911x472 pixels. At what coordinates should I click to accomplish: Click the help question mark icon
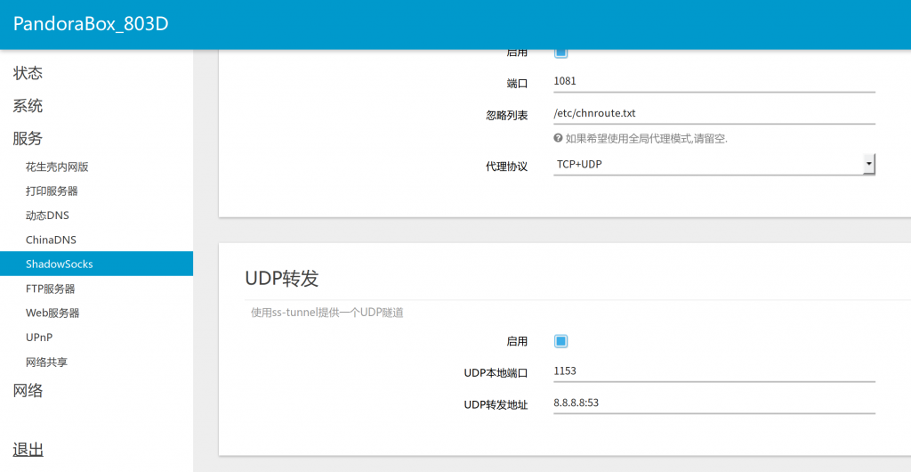click(x=558, y=138)
